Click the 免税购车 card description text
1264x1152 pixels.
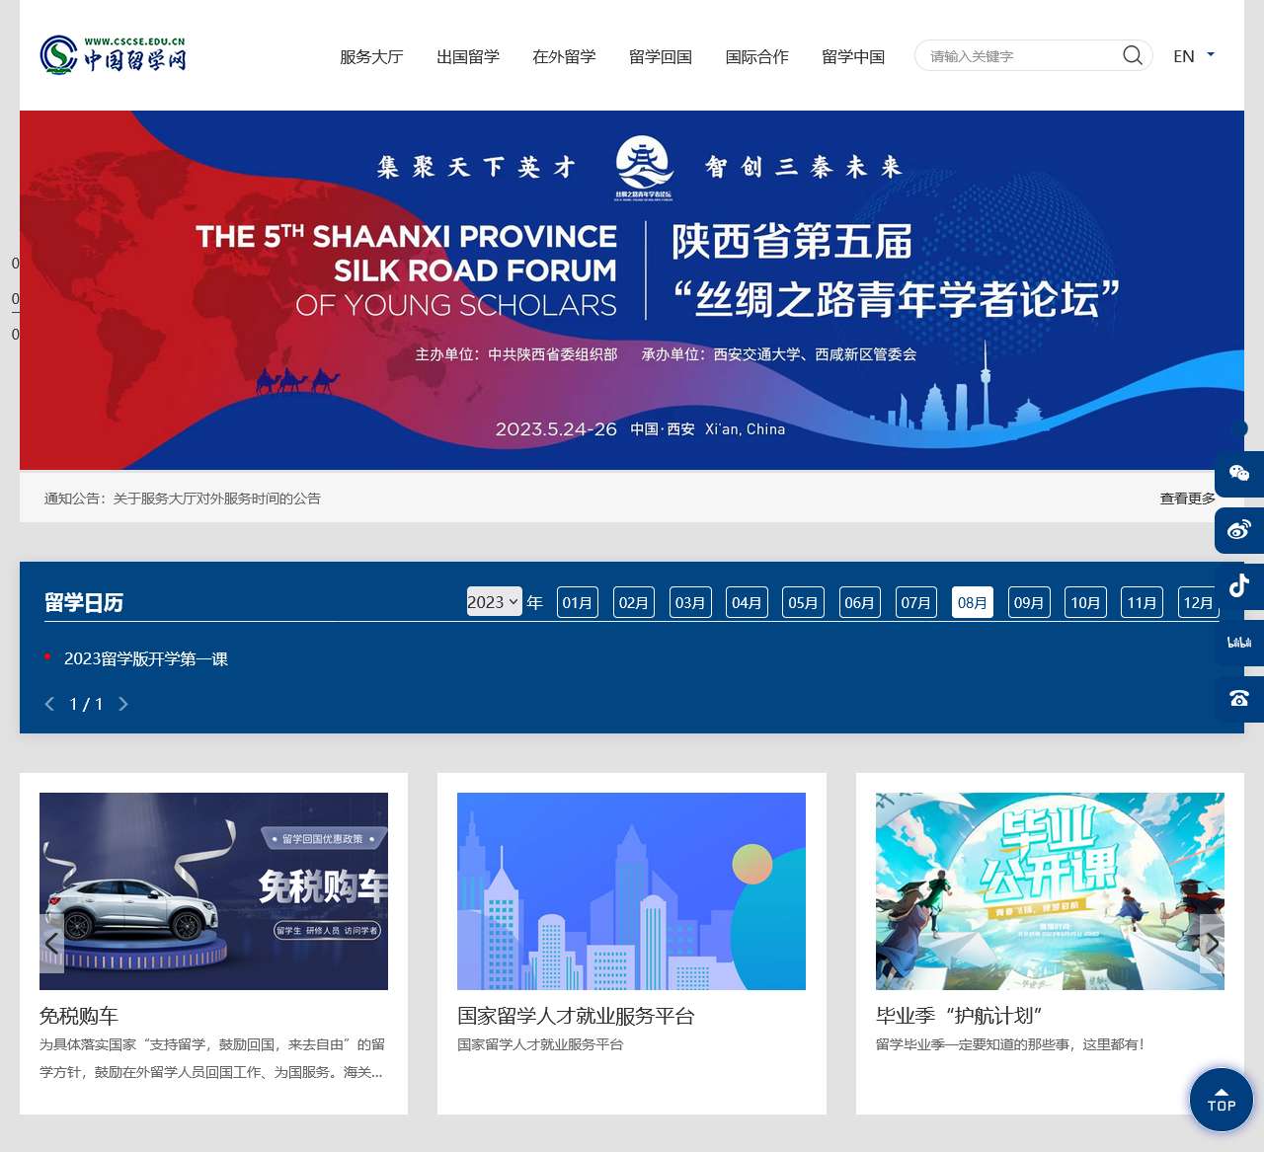[x=212, y=1058]
